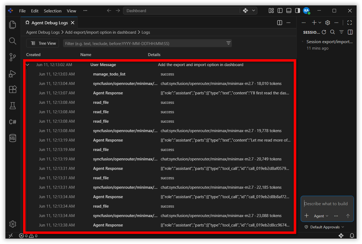Collapse the User Message log row
Viewport: 362px width, 244px height.
tap(27, 65)
